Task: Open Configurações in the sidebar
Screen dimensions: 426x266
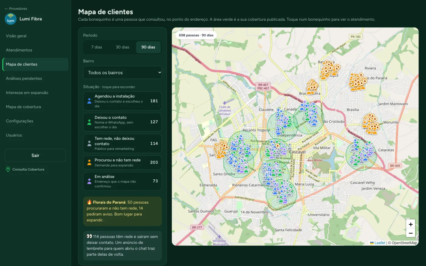Action: (x=35, y=121)
